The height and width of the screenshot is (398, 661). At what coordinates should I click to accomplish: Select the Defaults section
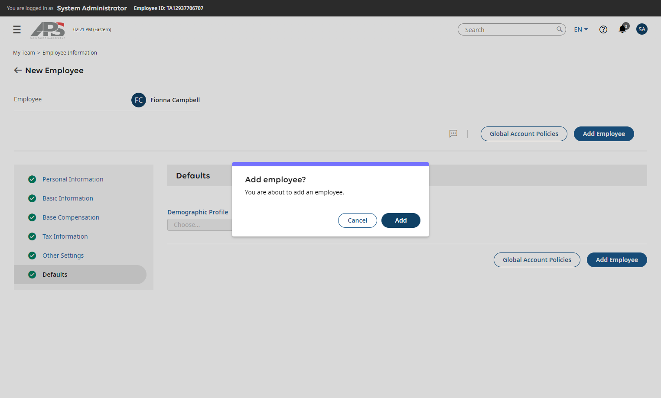[80, 275]
